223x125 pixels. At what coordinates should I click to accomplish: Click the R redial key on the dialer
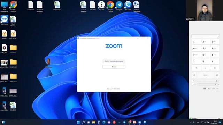[x=196, y=68]
